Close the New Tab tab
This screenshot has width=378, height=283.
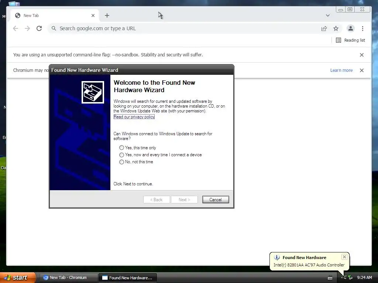click(93, 15)
